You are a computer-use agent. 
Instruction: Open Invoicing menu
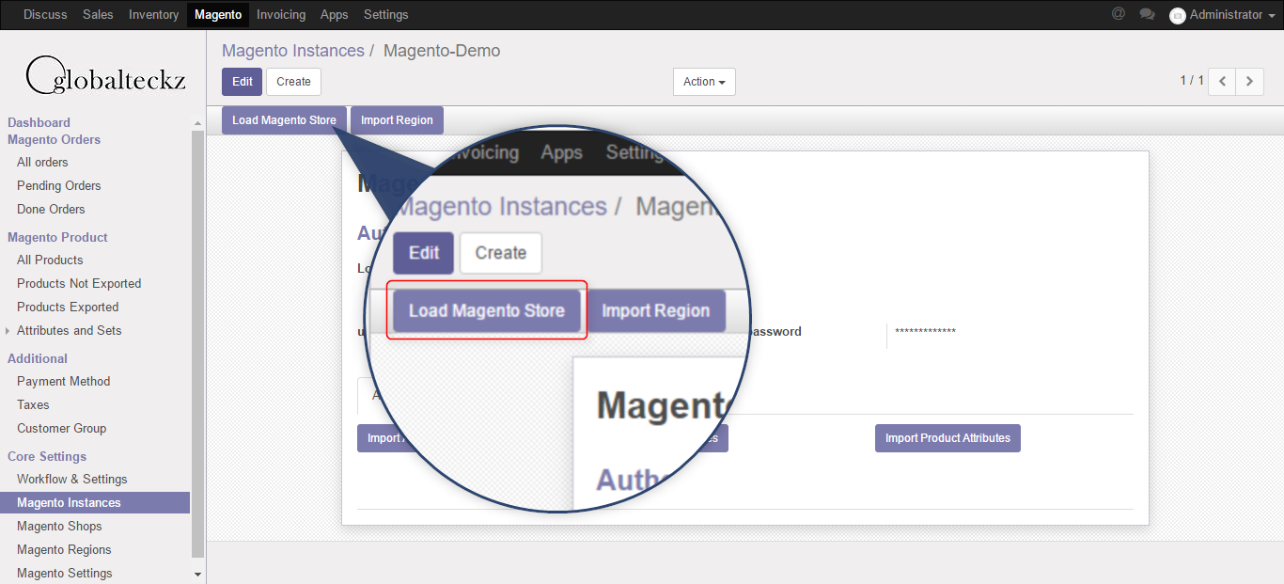[x=281, y=14]
